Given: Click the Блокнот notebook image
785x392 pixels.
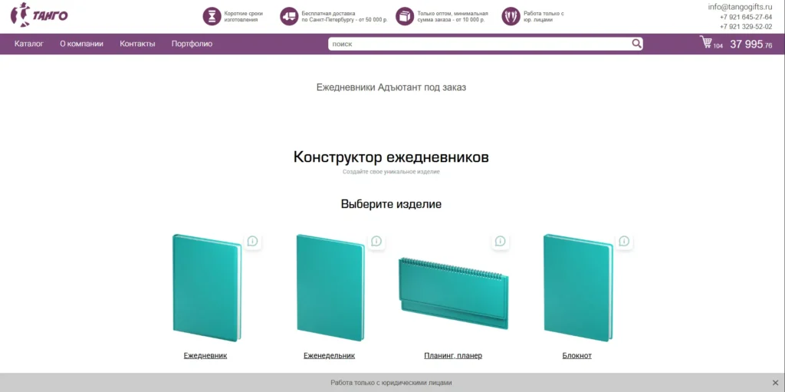Looking at the screenshot, I should click(578, 288).
